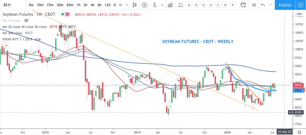
Task: Click the 1000'0 price scale label
Action: (x=298, y=49)
